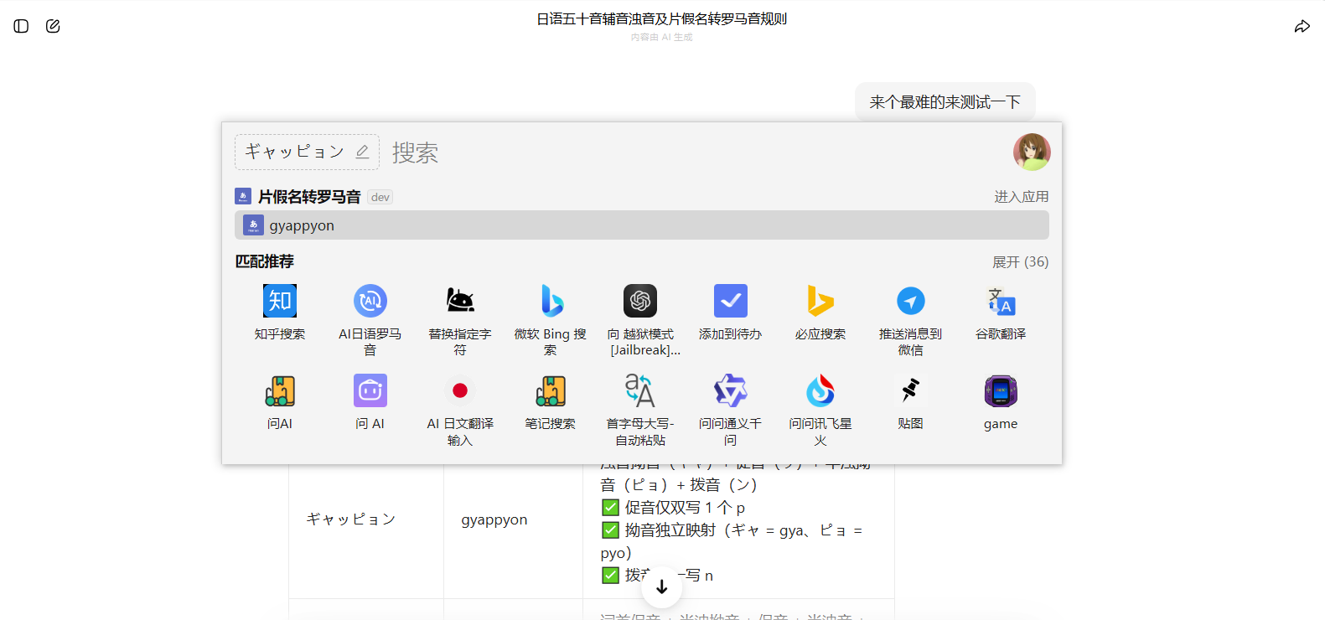Toggle the sidebar panel icon
The image size is (1325, 620).
[x=22, y=26]
